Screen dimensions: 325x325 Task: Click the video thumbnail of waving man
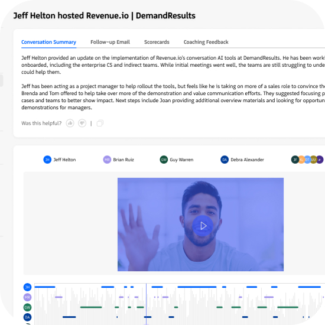pos(200,225)
